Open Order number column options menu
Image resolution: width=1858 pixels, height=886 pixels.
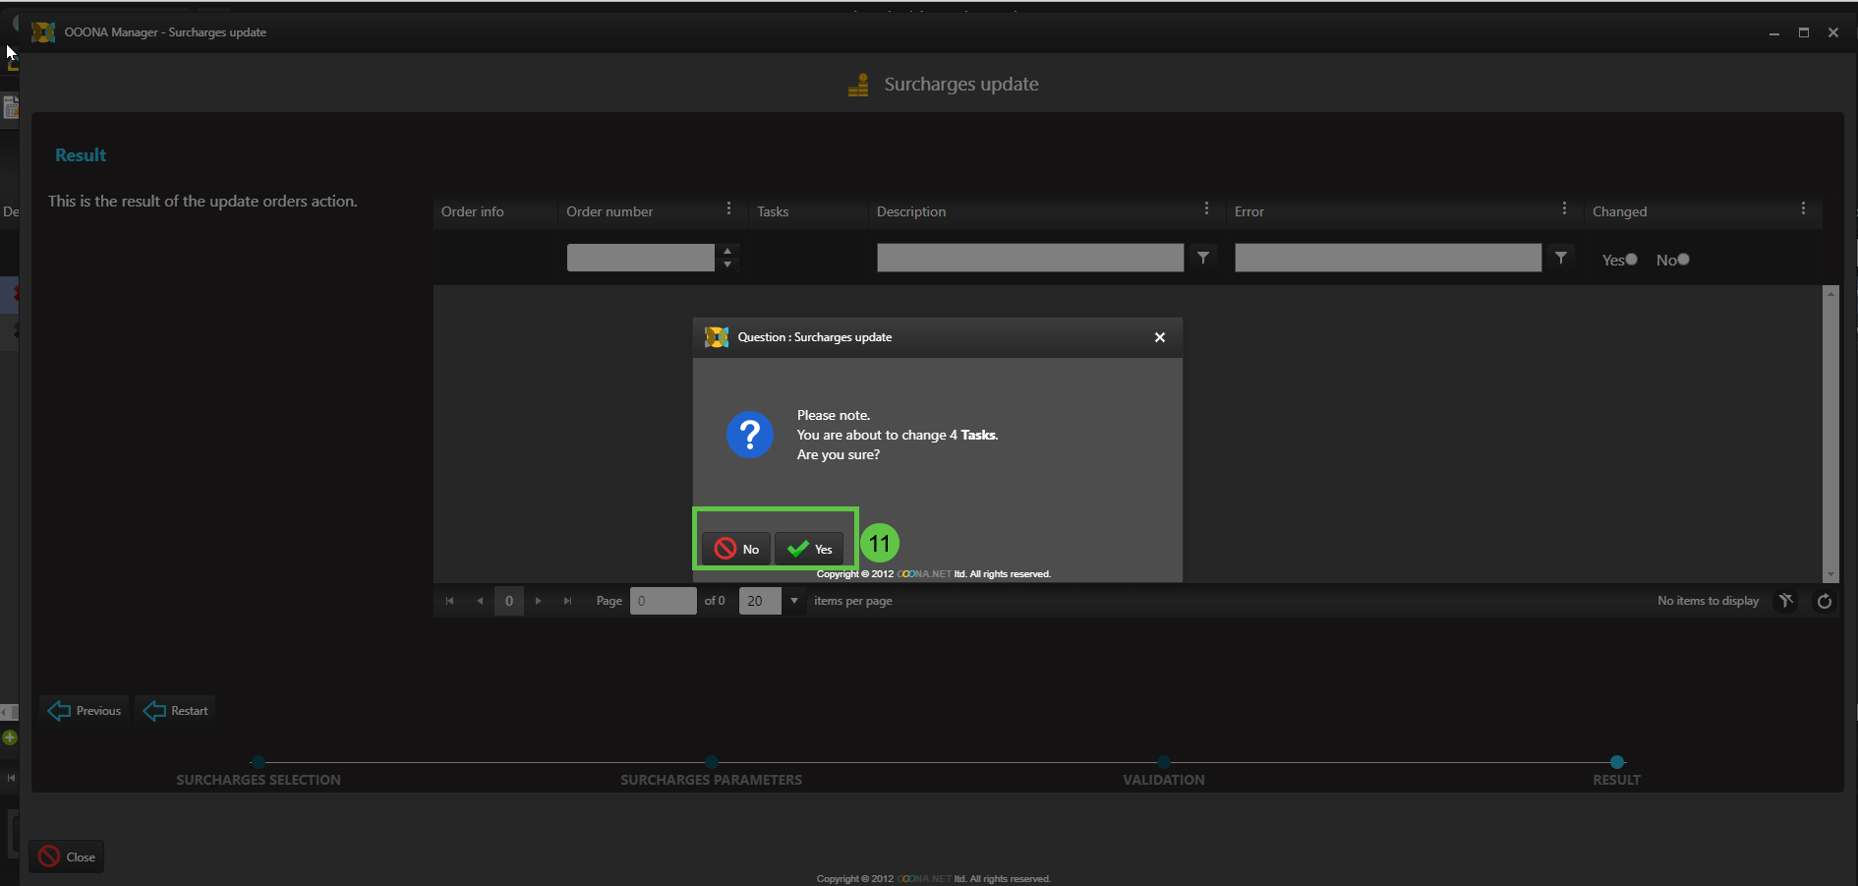pyautogui.click(x=728, y=208)
